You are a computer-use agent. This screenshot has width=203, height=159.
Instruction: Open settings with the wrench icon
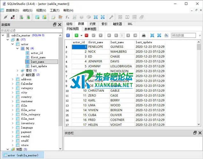coord(111,17)
